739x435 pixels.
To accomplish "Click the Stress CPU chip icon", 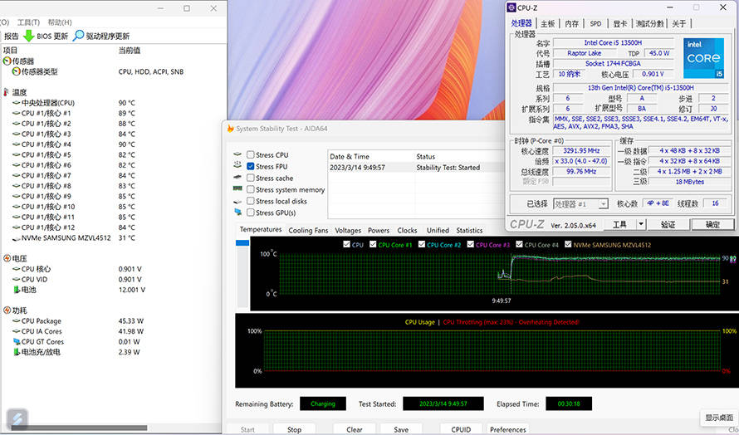I will (x=237, y=154).
